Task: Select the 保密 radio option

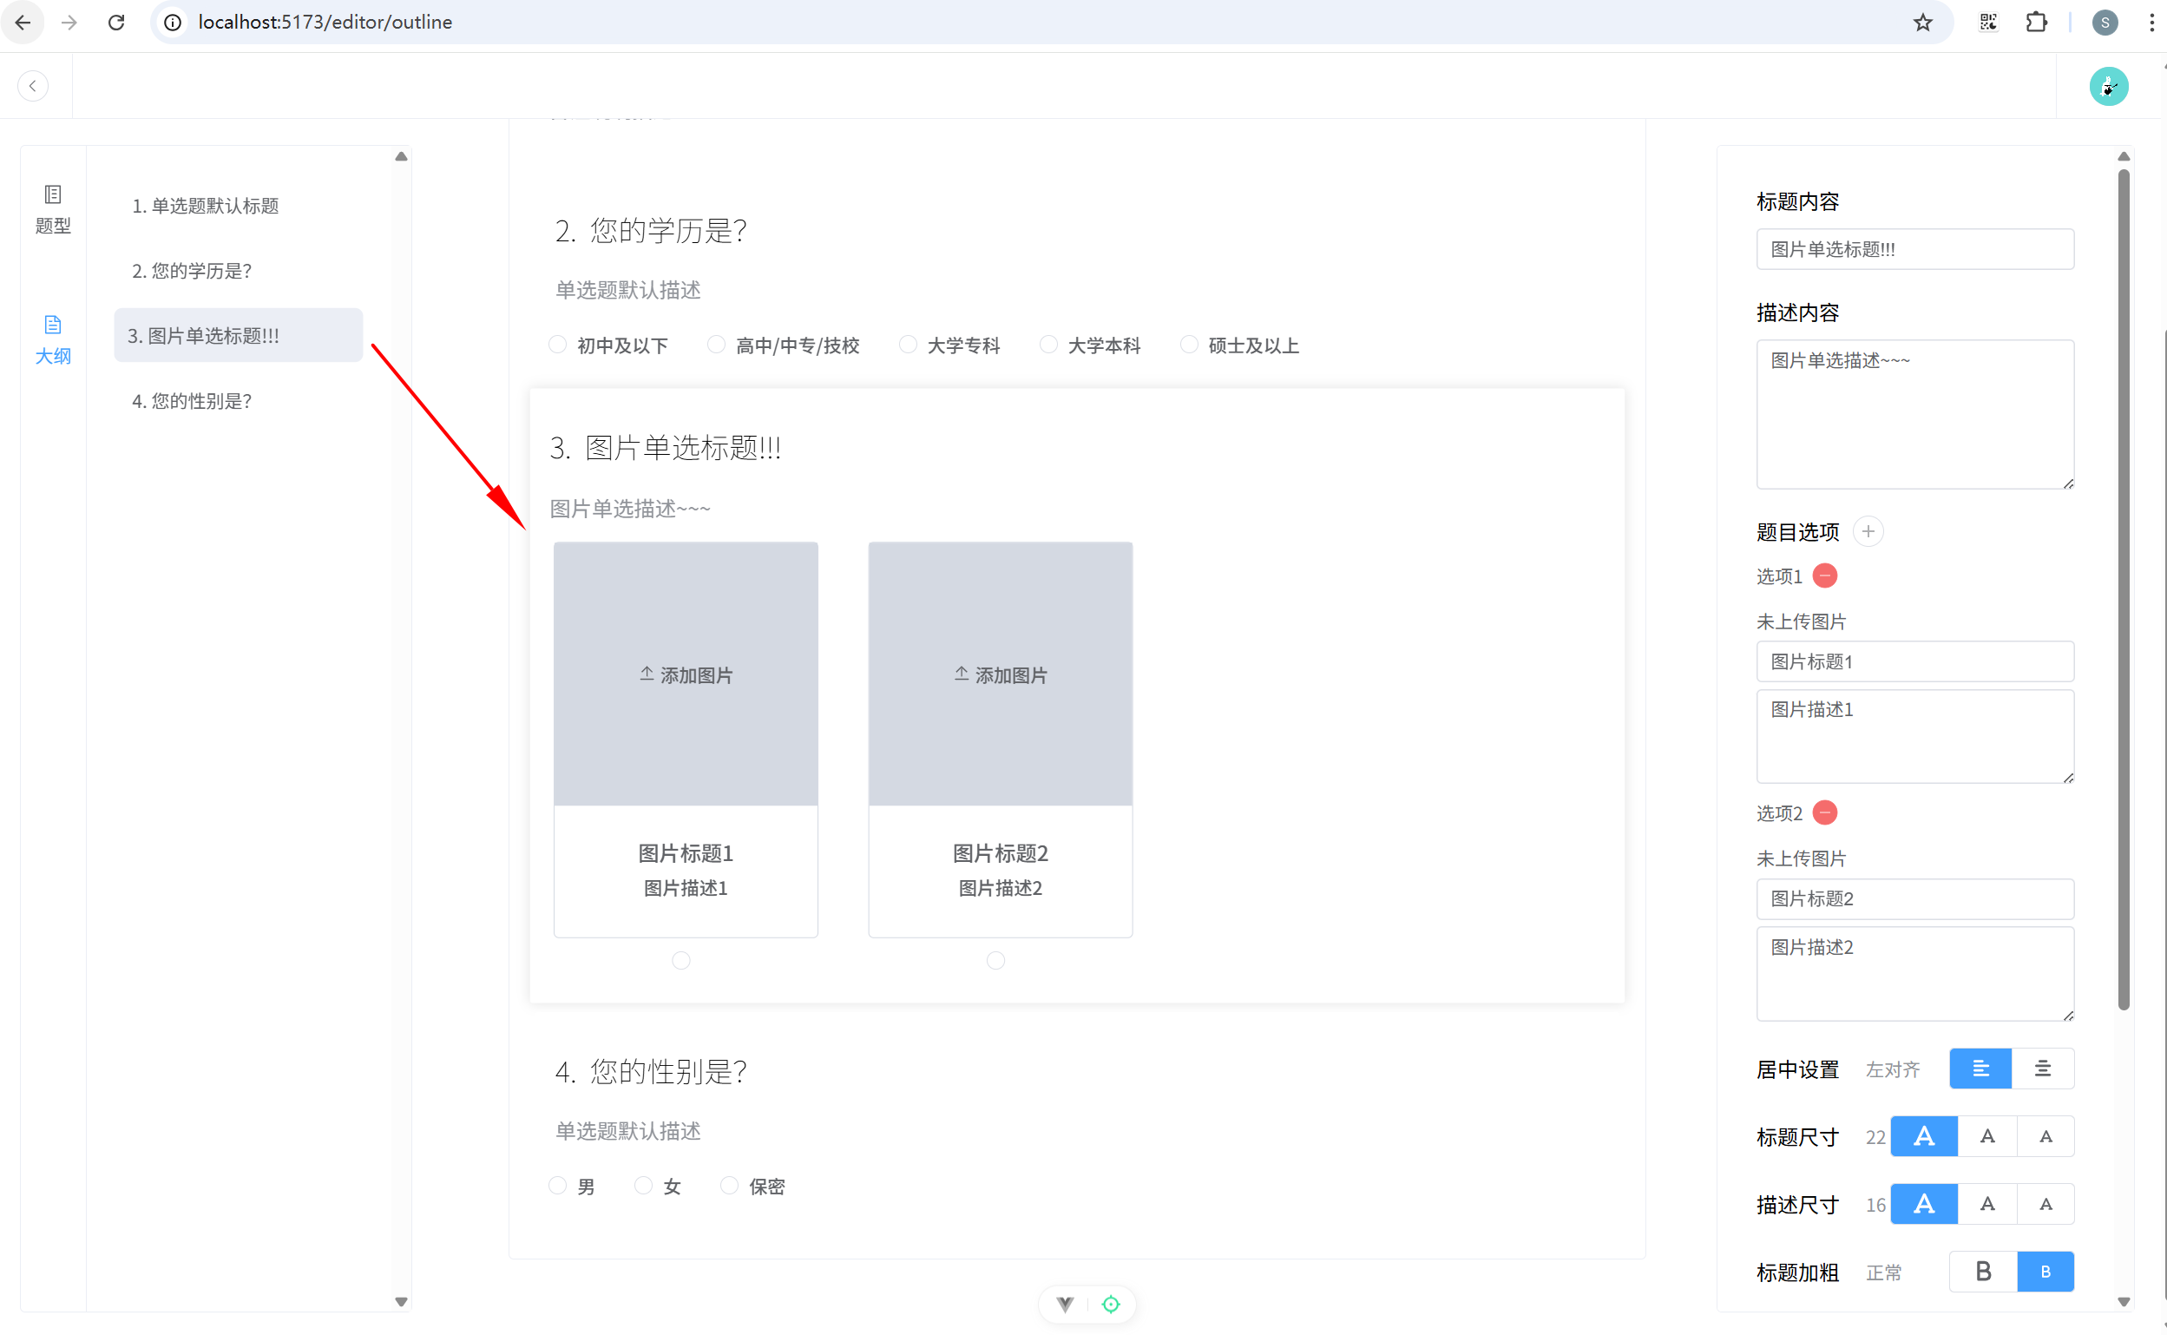Action: tap(729, 1186)
